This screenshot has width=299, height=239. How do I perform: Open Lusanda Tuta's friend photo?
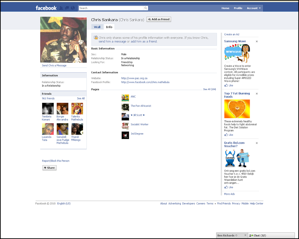click(x=48, y=129)
